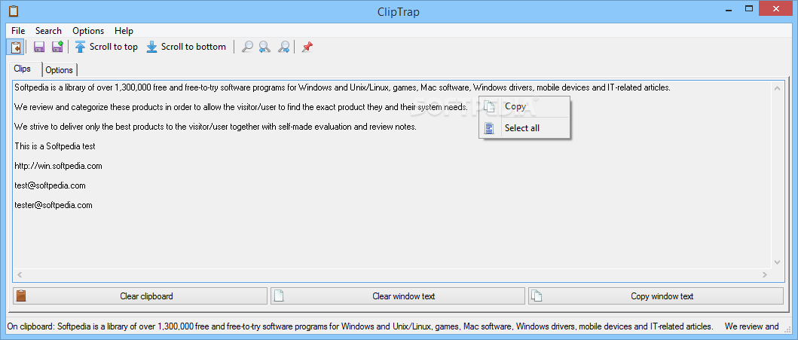
Task: Switch to the Options tab
Action: [x=60, y=69]
